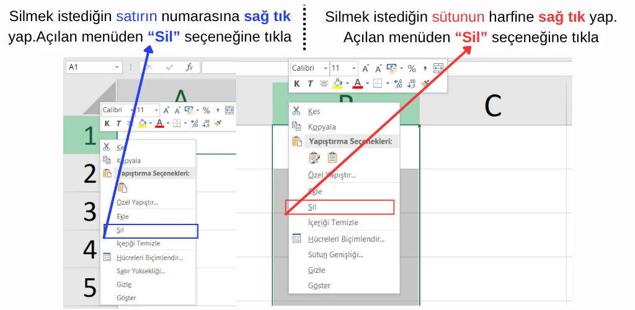This screenshot has width=635, height=310.
Task: Expand borders arrow in right mini toolbar
Action: [388, 83]
